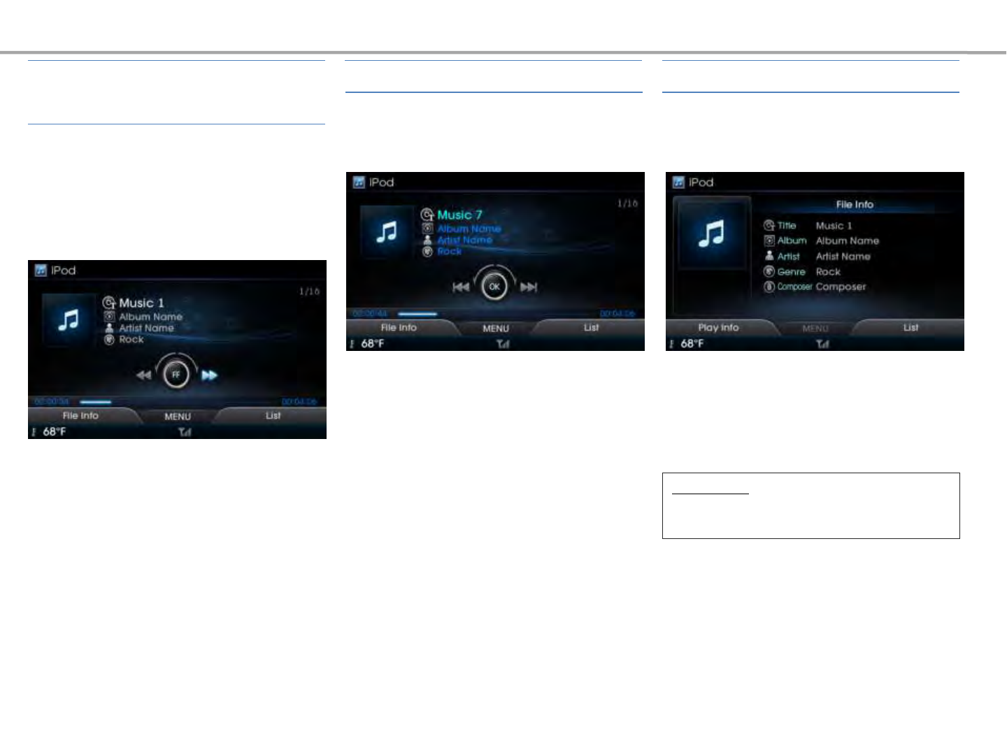1007x755 pixels.
Task: Click signal strength icon on Music 1 screen
Action: pos(185,432)
